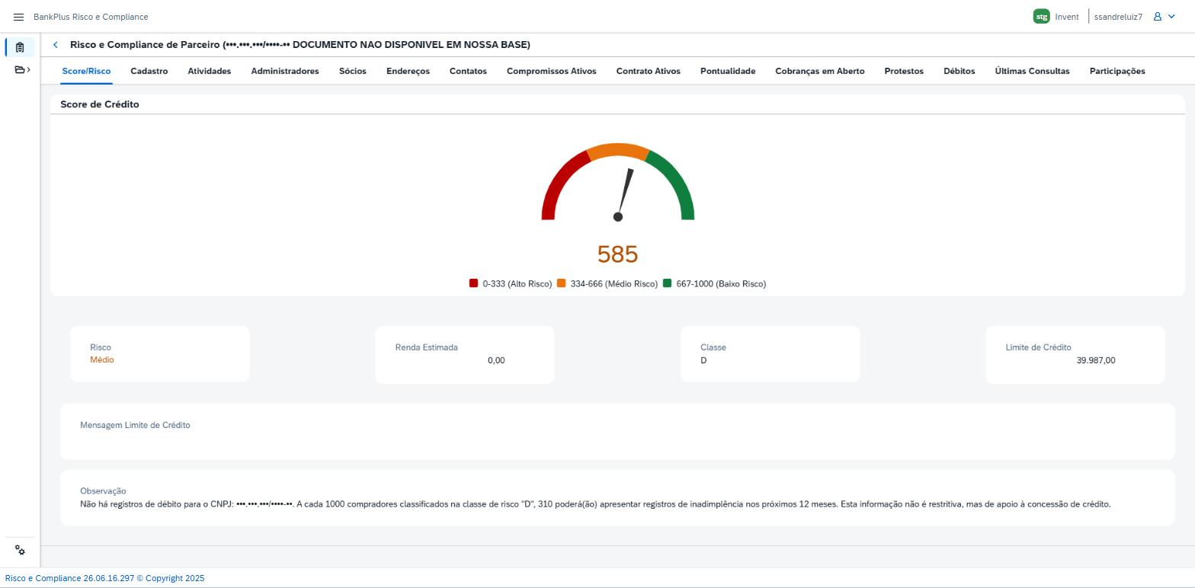Click the username ssandreluiz7
This screenshot has height=588, width=1195.
[1118, 17]
